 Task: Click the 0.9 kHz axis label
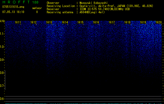pos(2,60)
